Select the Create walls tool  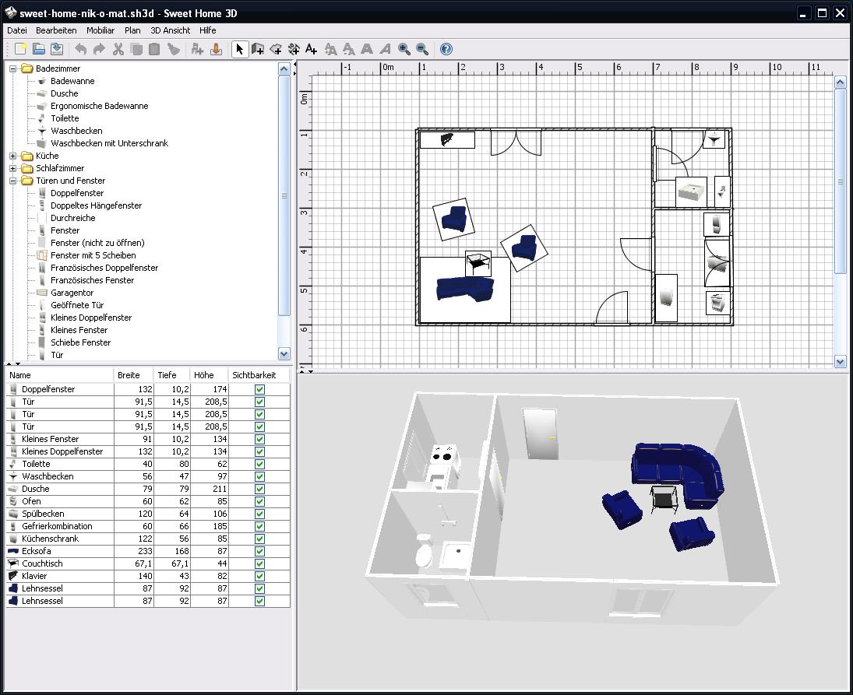coord(258,49)
